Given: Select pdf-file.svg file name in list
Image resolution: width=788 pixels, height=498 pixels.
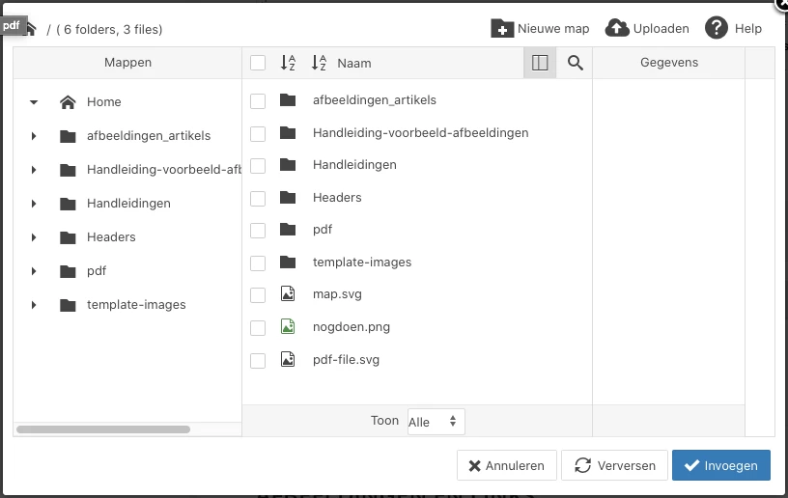Looking at the screenshot, I should 346,360.
